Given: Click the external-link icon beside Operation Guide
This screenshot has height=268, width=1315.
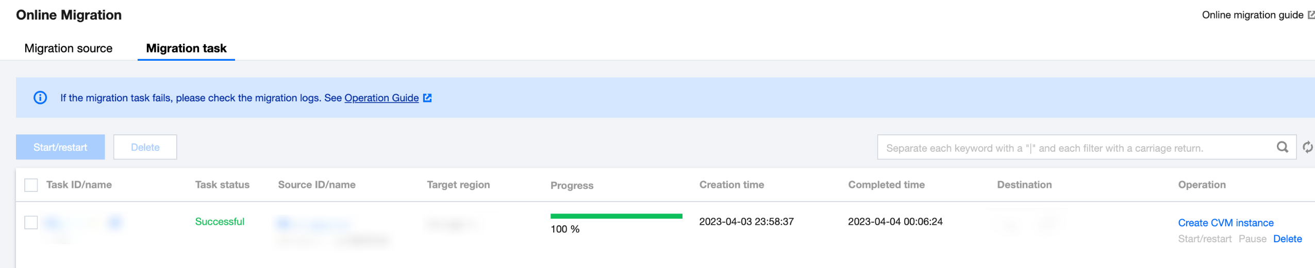Looking at the screenshot, I should pos(427,98).
